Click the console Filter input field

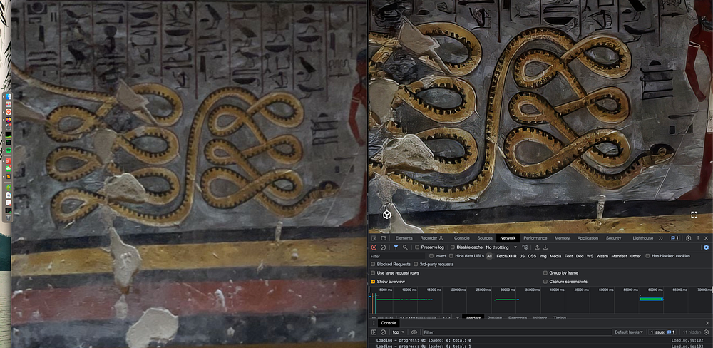coord(517,332)
